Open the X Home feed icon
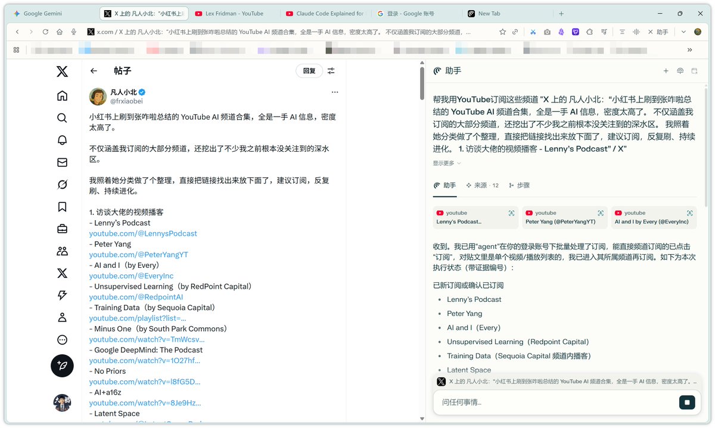This screenshot has height=428, width=715. pyautogui.click(x=62, y=96)
